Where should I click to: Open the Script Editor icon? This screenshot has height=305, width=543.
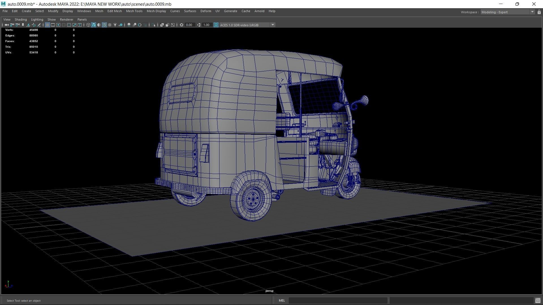tap(538, 300)
